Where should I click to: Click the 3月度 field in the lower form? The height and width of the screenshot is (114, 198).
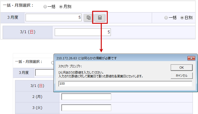[44, 72]
